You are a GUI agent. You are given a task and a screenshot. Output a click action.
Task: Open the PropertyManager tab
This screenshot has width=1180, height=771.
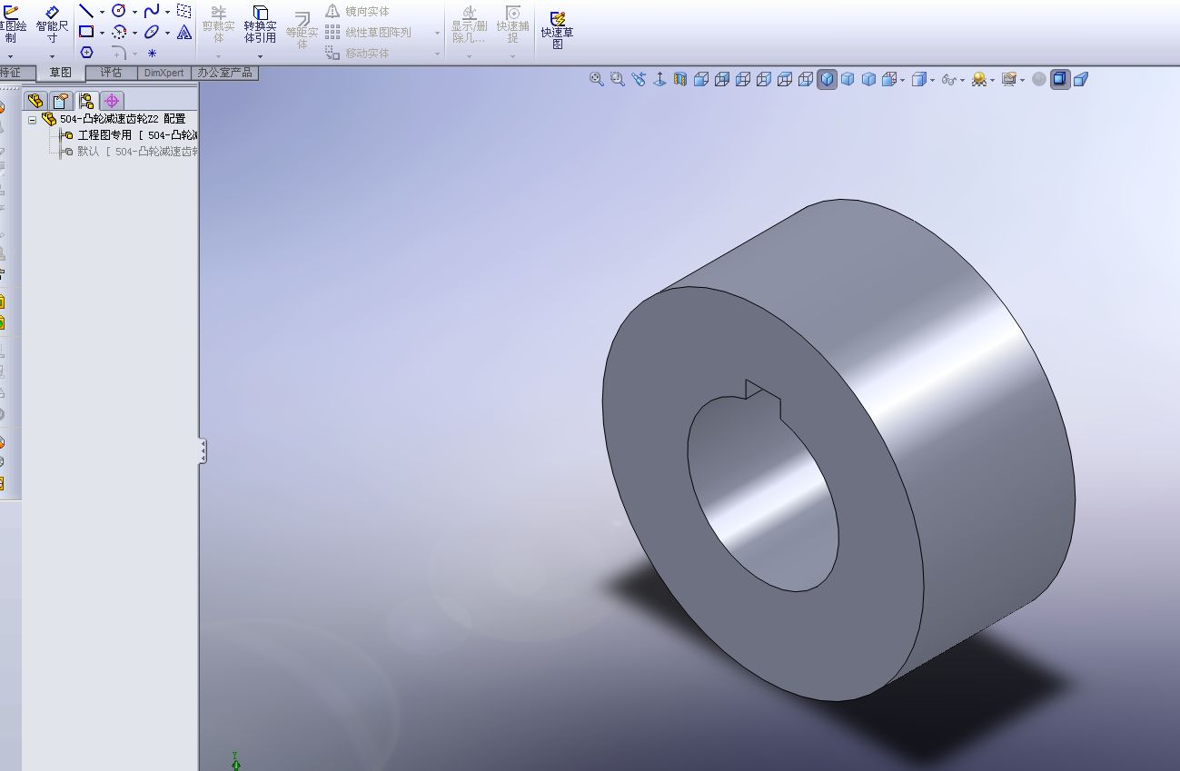point(61,101)
